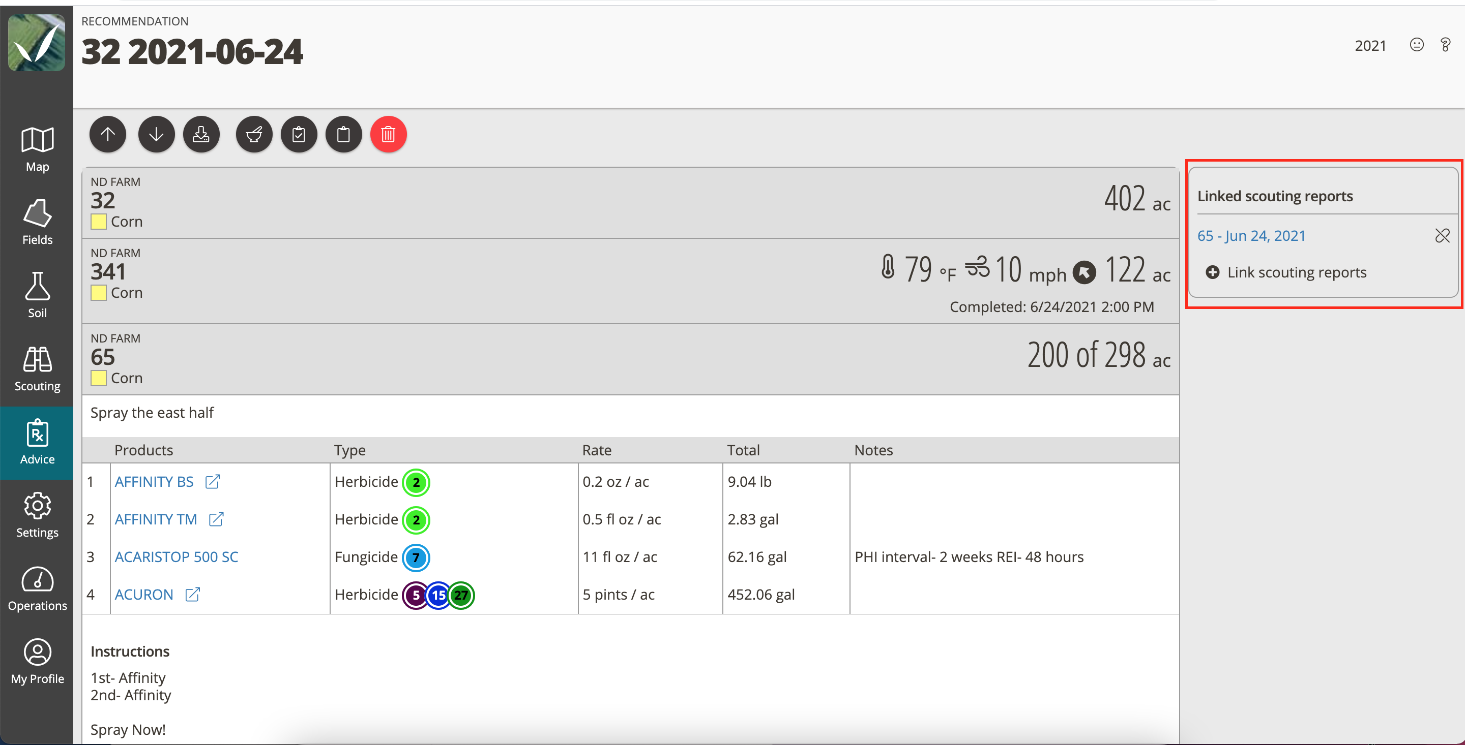Click the plus icon beside Link scouting reports
This screenshot has width=1465, height=745.
(1213, 272)
